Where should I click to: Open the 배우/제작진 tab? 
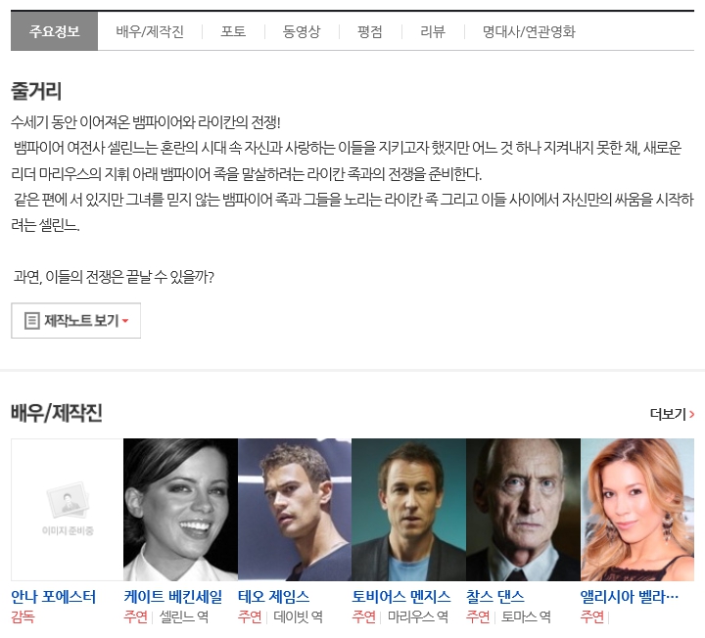click(150, 31)
